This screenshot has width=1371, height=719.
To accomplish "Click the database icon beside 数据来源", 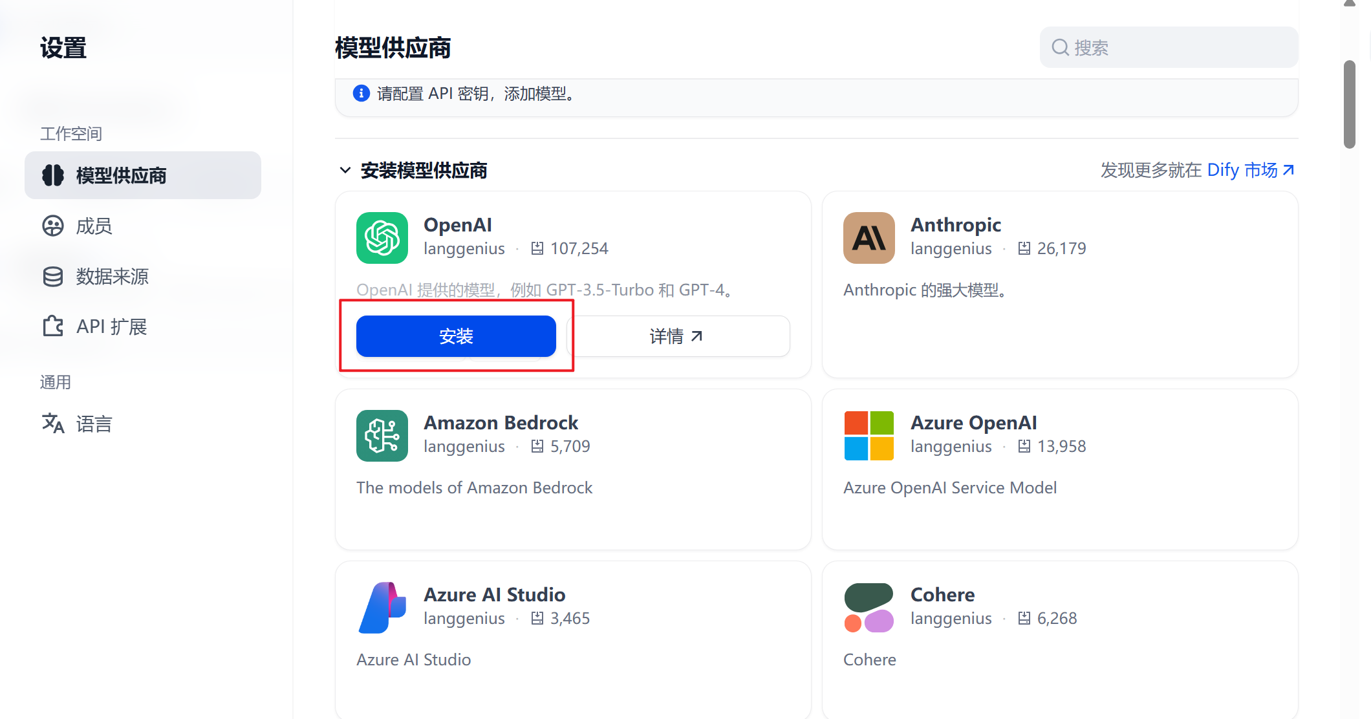I will [53, 276].
